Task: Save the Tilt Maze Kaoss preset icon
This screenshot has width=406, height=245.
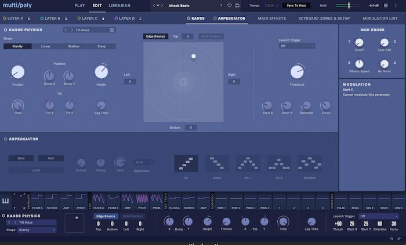Action: click(x=112, y=30)
